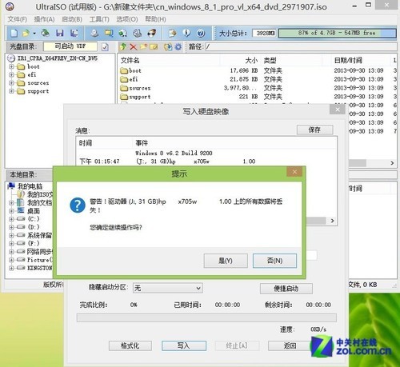Click the blue gear settings icon
Screen dimensions: 400x367
click(x=178, y=47)
